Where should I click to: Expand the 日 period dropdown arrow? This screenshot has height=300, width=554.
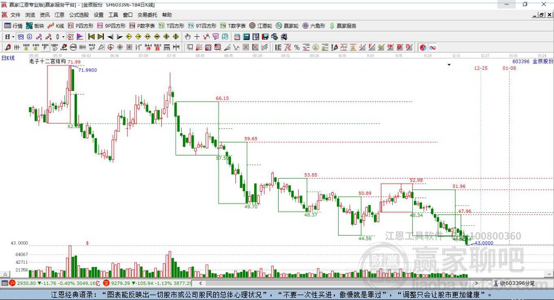coord(13,37)
